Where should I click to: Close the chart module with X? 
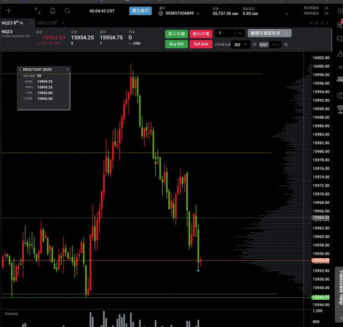pos(327,23)
